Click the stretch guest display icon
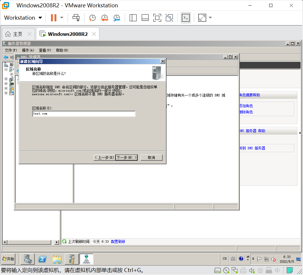This screenshot has width=303, height=275. click(x=202, y=18)
